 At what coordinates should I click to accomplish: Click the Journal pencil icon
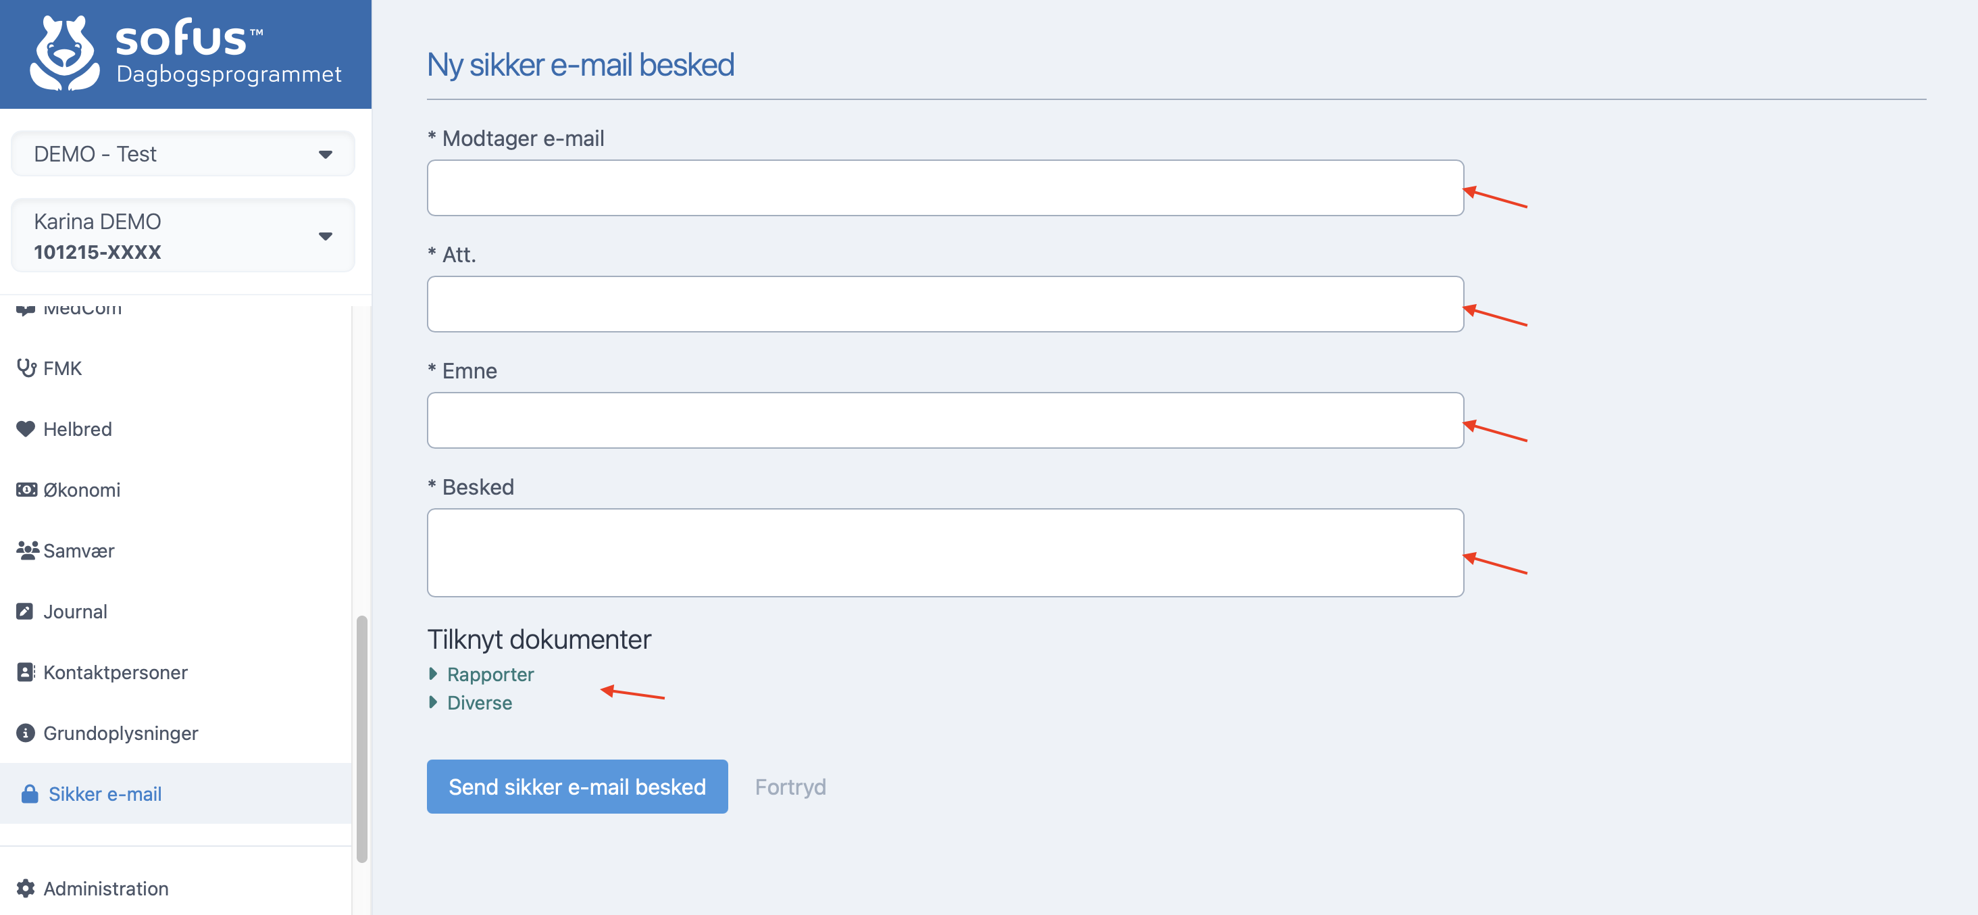(26, 612)
